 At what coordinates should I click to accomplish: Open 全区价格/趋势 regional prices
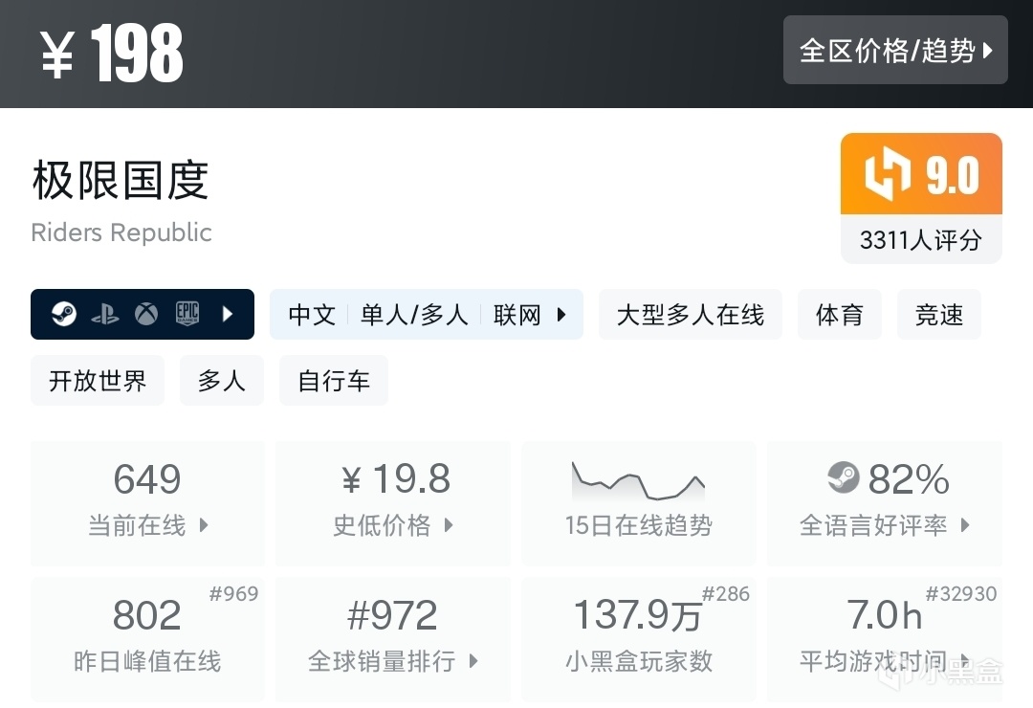[895, 50]
